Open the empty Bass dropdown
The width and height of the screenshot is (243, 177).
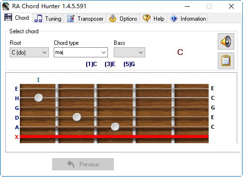[129, 53]
